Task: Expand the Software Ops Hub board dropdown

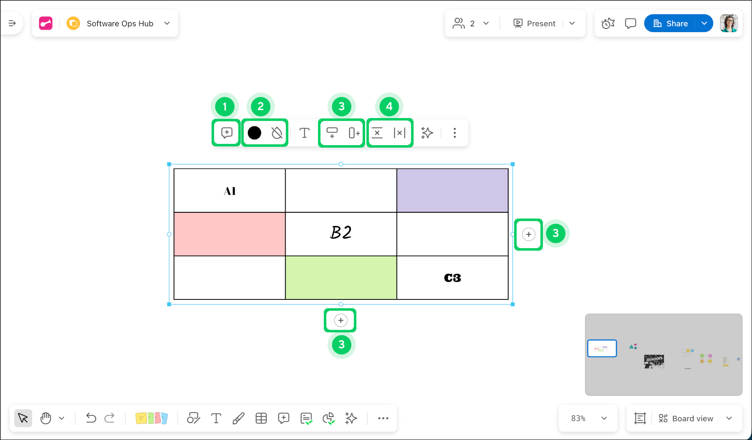Action: pos(167,23)
